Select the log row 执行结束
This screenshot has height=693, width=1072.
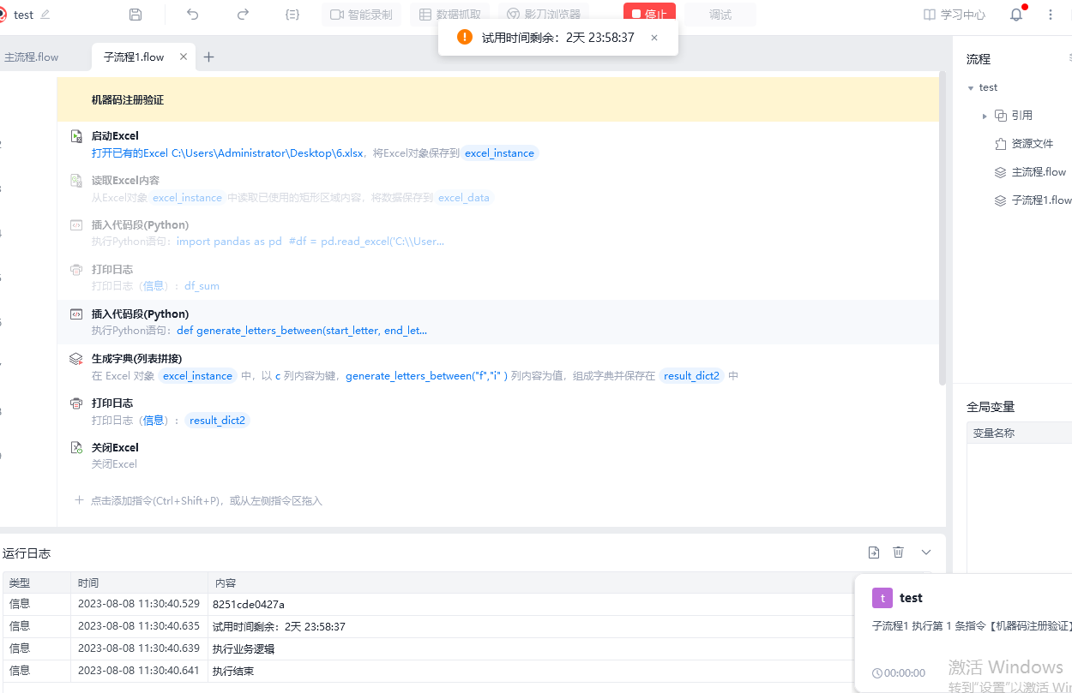429,671
